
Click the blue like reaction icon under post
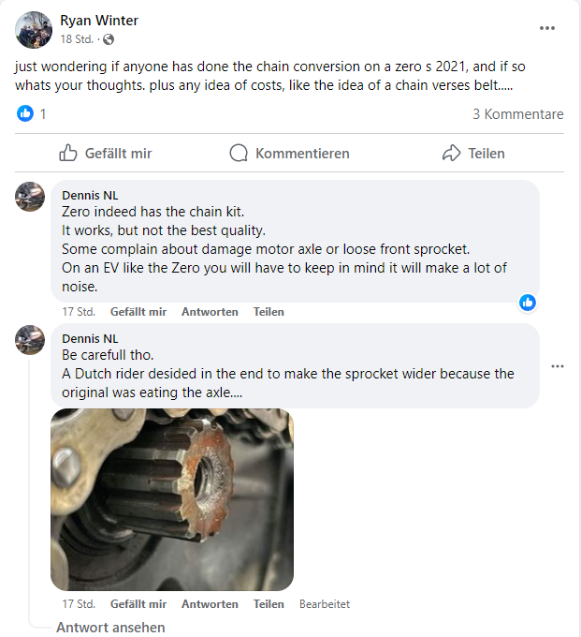click(24, 113)
